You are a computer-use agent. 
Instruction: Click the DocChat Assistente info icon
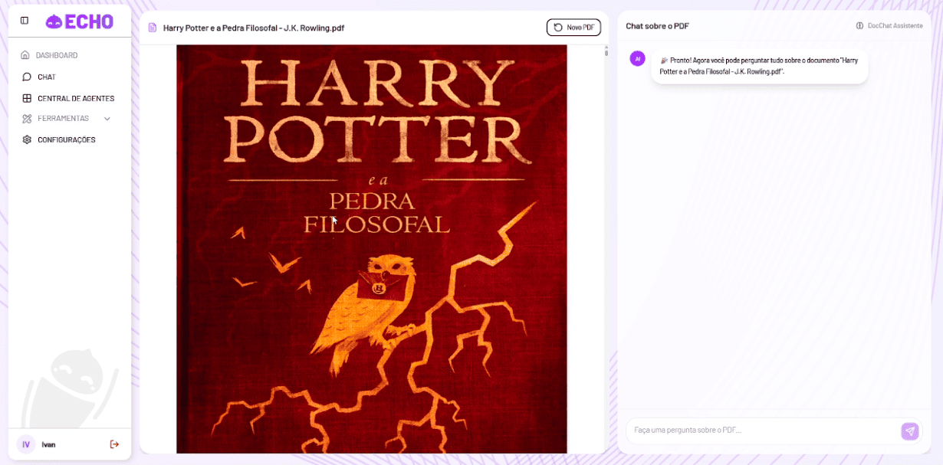click(x=859, y=26)
